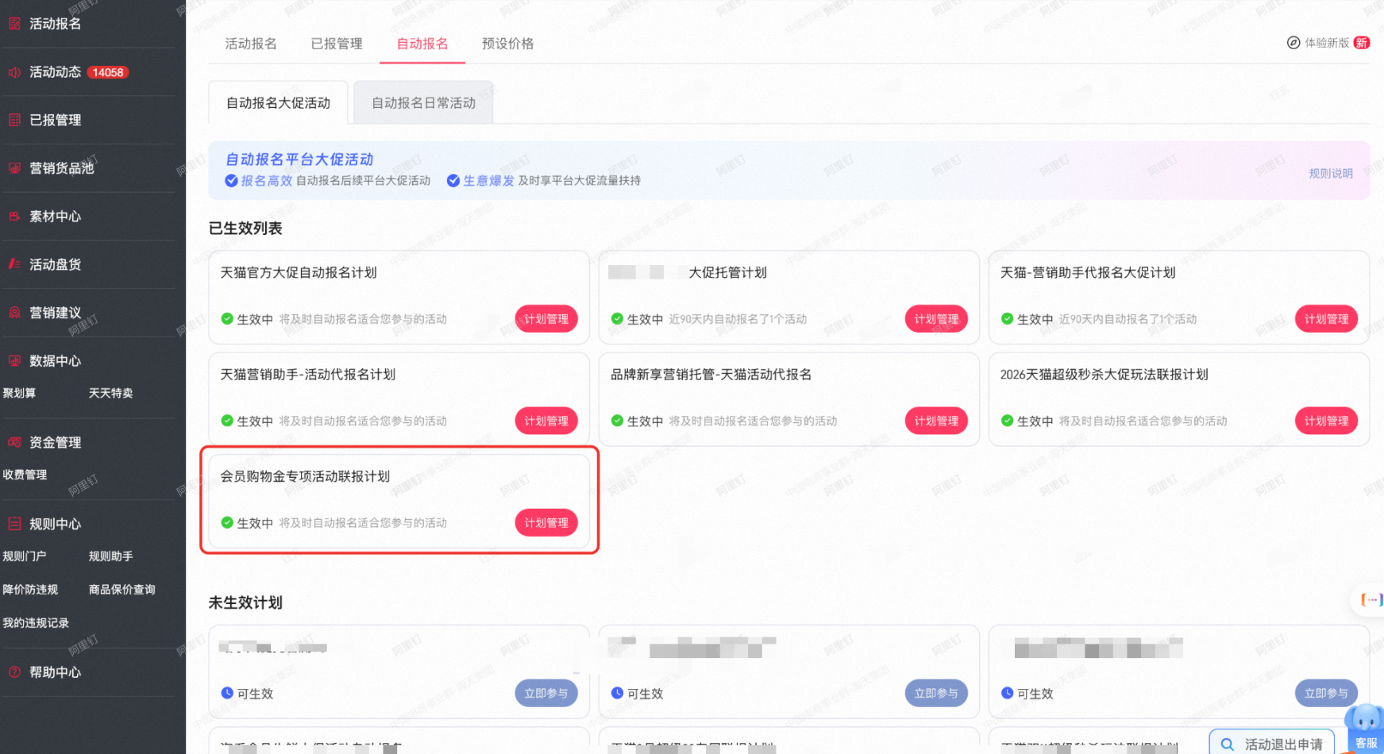Click the 营销货品池 sidebar icon
This screenshot has width=1384, height=754.
[x=14, y=168]
